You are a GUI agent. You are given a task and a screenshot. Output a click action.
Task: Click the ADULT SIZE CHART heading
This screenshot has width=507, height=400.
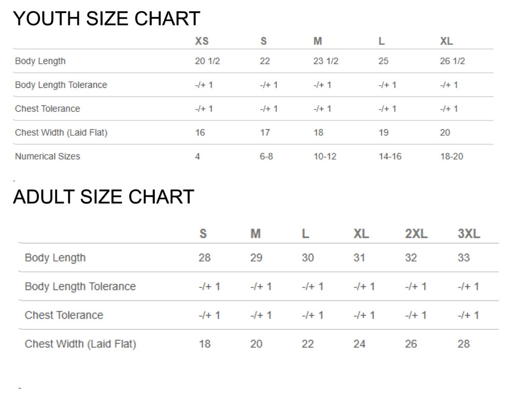(103, 197)
